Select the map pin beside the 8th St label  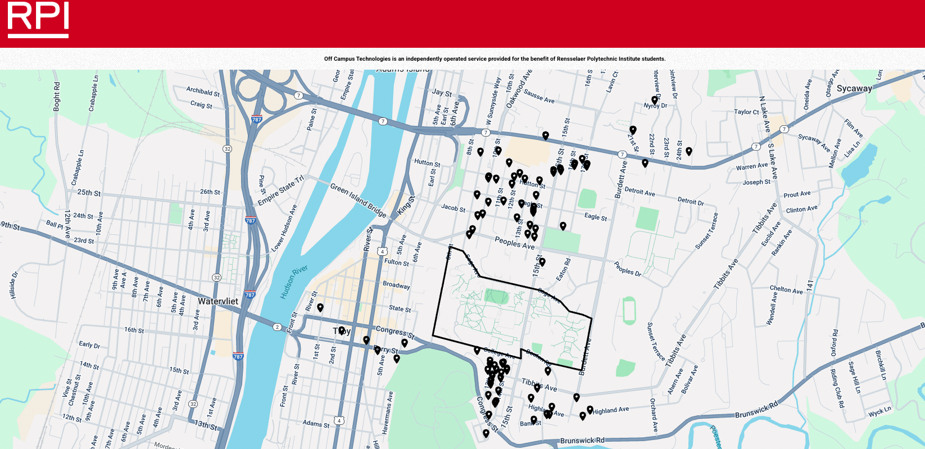tap(480, 152)
